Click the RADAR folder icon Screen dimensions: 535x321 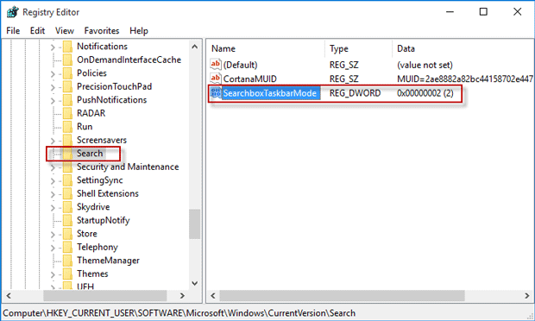tap(67, 113)
